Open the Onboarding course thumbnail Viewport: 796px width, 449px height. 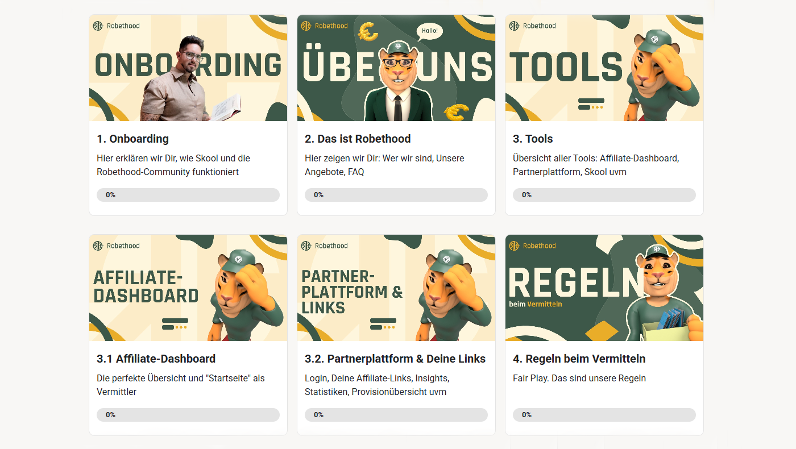coord(188,68)
